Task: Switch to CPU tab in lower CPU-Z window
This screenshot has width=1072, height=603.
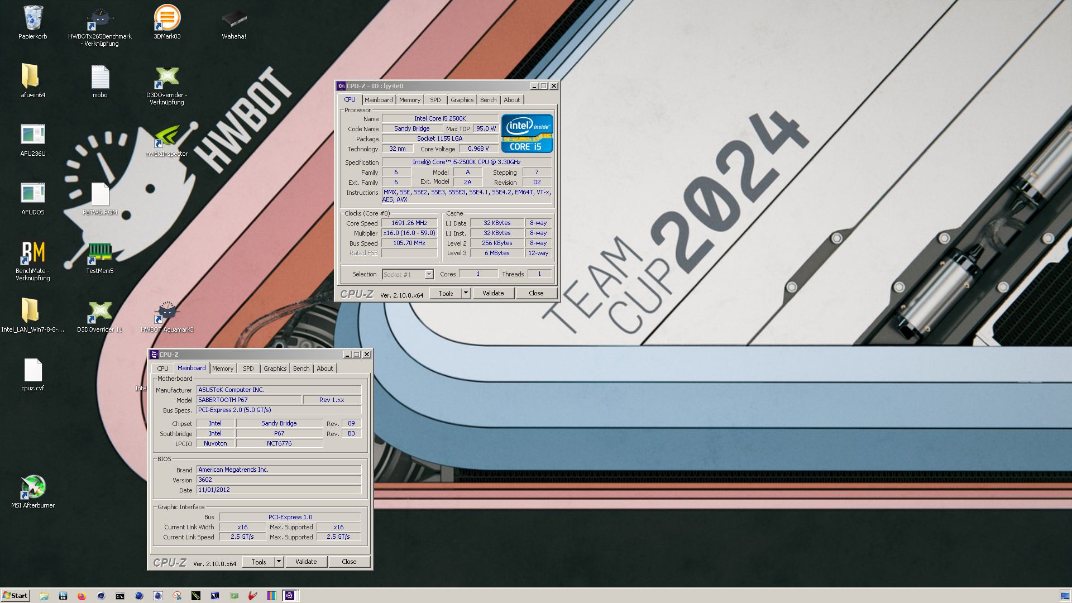Action: (162, 368)
